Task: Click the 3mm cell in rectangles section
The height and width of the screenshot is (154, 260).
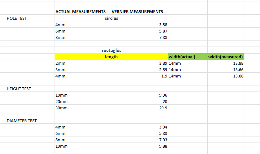Action: coord(83,70)
